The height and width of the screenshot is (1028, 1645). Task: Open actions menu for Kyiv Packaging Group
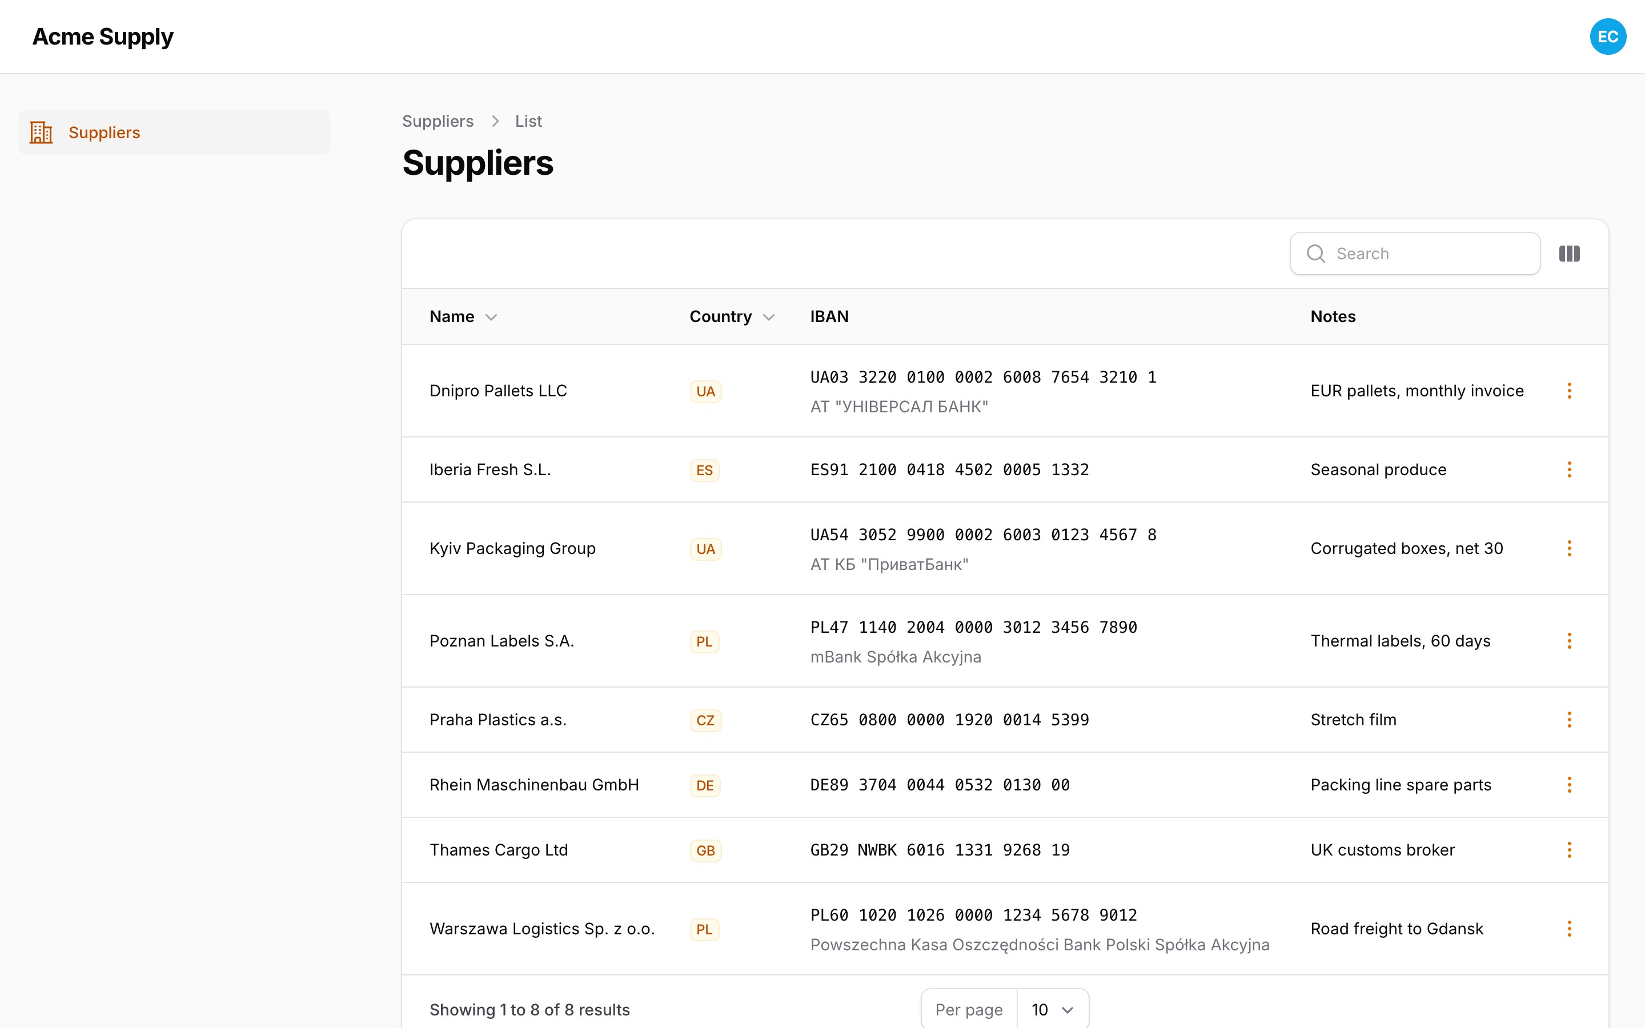pos(1569,549)
